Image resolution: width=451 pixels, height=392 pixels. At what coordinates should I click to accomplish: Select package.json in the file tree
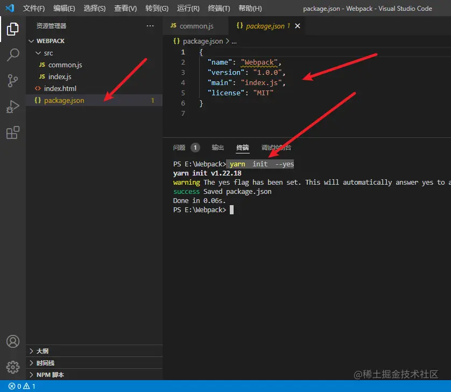(x=94, y=100)
